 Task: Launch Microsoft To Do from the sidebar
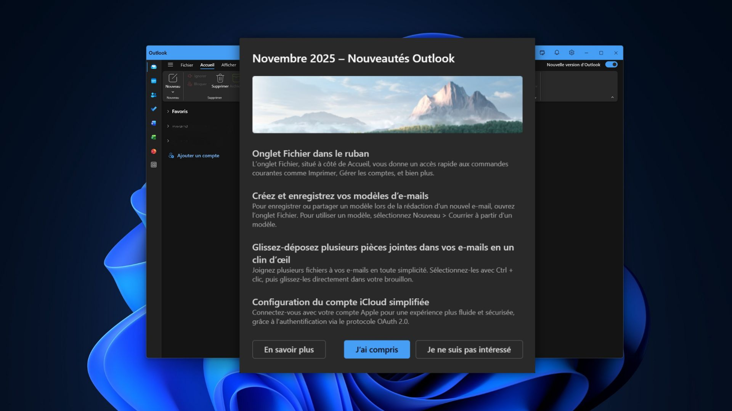154,109
